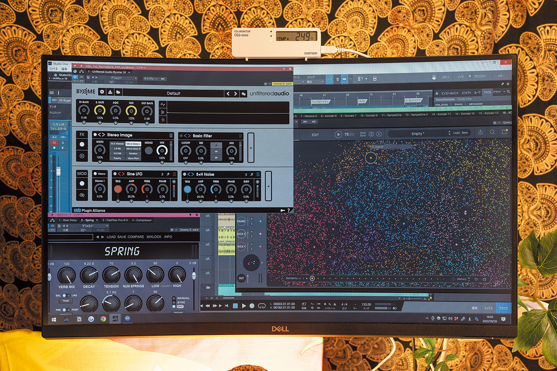
Task: Go to previous BYOME preset arrow
Action: click(x=228, y=93)
